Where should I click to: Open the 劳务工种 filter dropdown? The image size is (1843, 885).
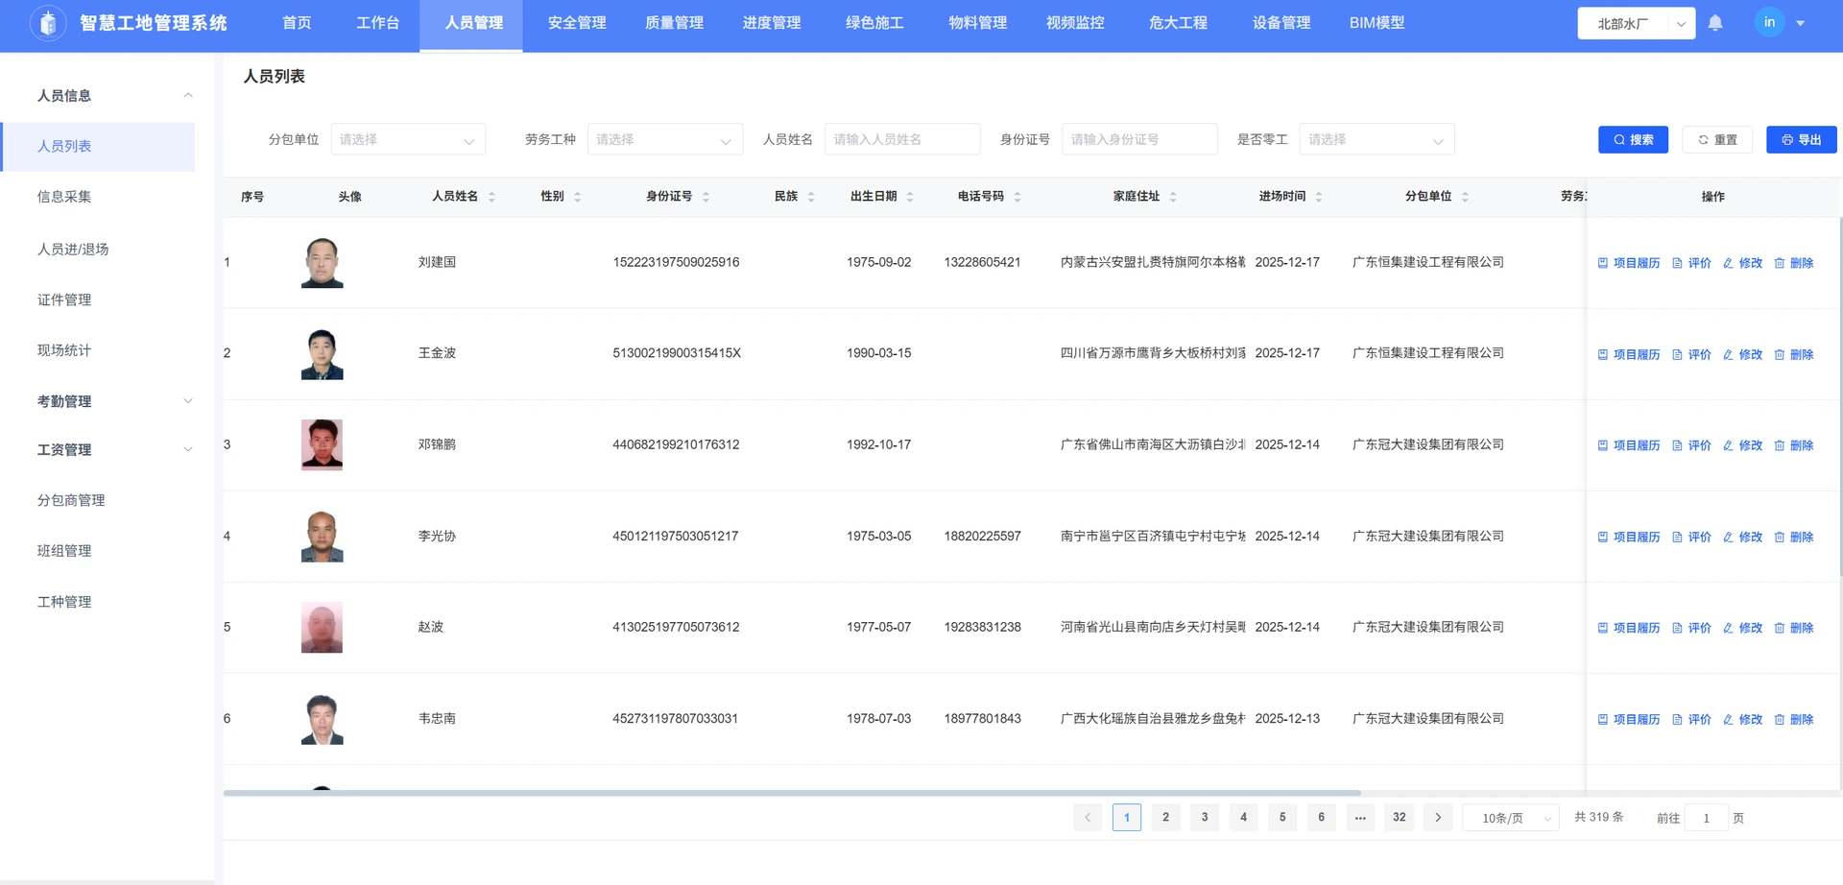coord(664,139)
